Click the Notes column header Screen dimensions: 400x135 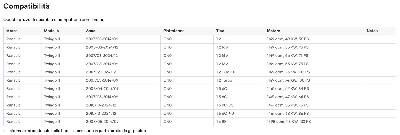tap(372, 31)
